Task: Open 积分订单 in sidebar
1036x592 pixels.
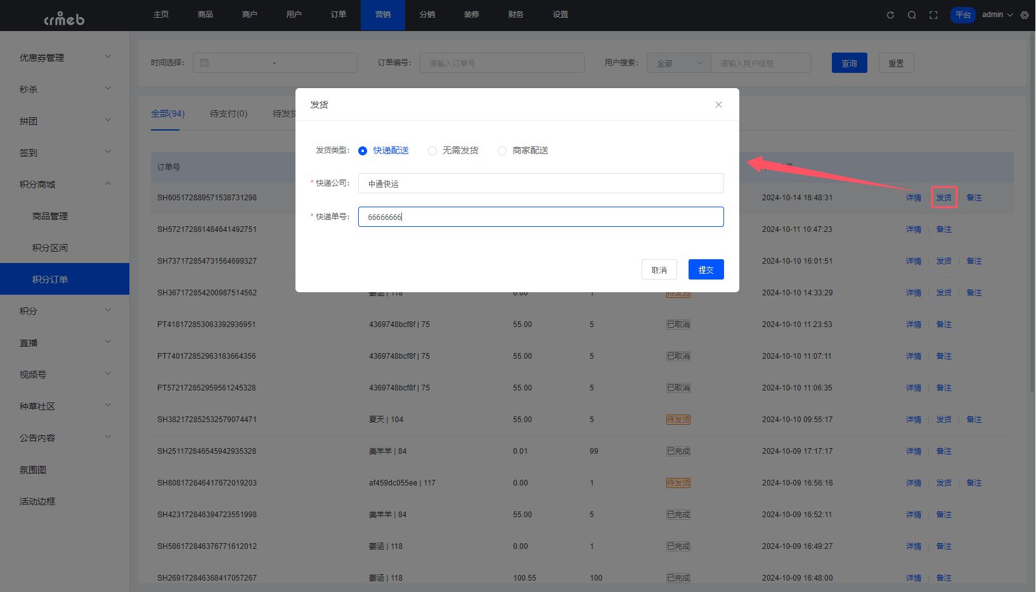Action: click(65, 280)
